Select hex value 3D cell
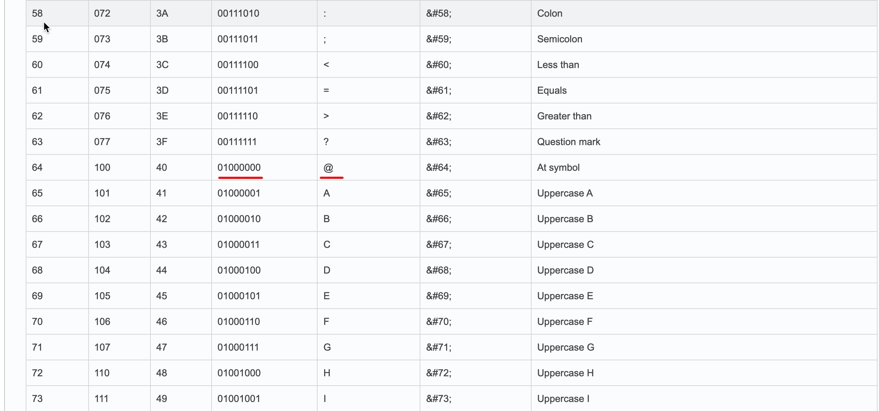This screenshot has height=411, width=879. (162, 91)
